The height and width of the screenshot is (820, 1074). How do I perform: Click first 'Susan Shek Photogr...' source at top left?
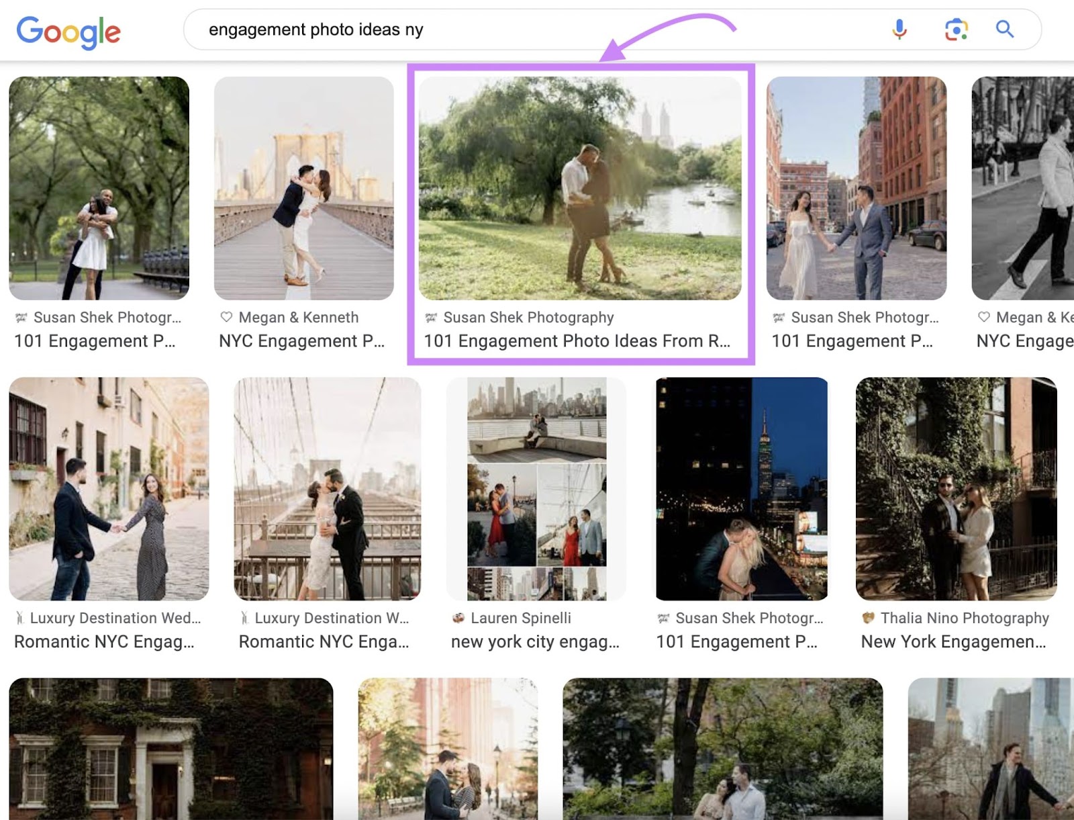pyautogui.click(x=107, y=317)
